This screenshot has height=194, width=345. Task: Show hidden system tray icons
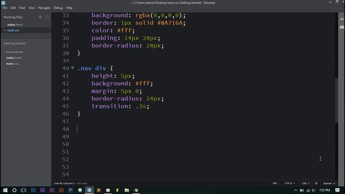pyautogui.click(x=295, y=190)
